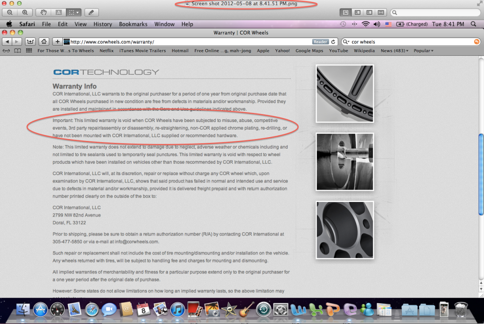Click the wheel machining thumbnail in middle

(345, 162)
